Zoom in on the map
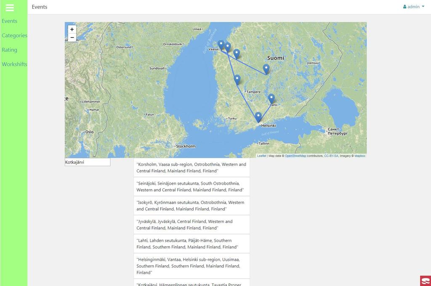 click(72, 29)
